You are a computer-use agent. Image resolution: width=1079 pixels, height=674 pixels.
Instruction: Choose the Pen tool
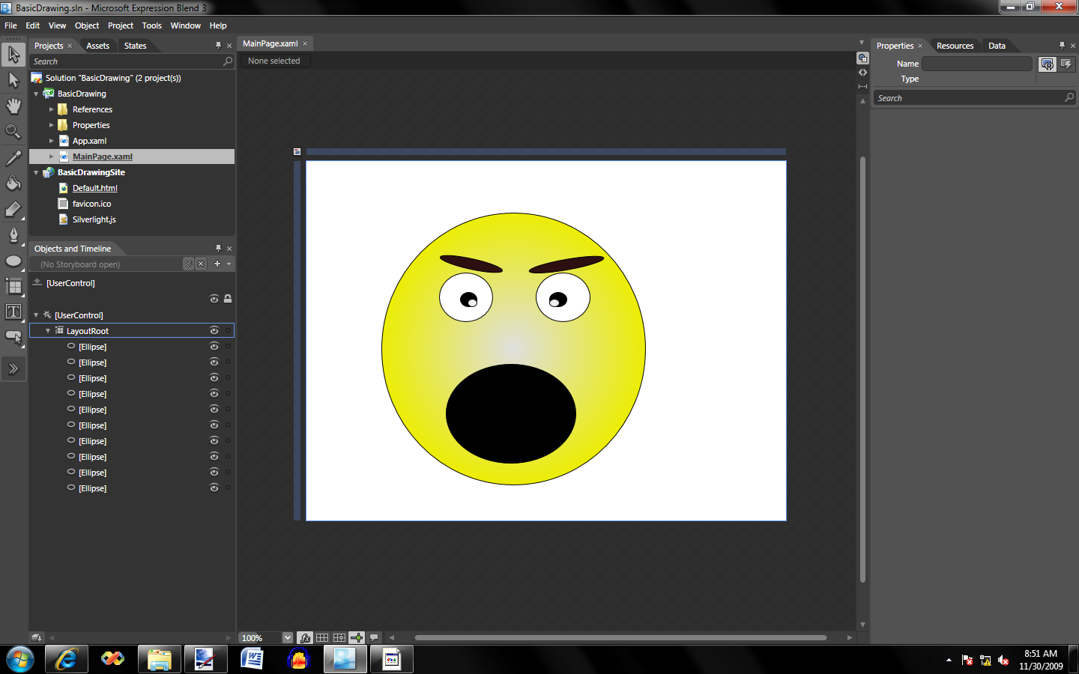point(13,235)
